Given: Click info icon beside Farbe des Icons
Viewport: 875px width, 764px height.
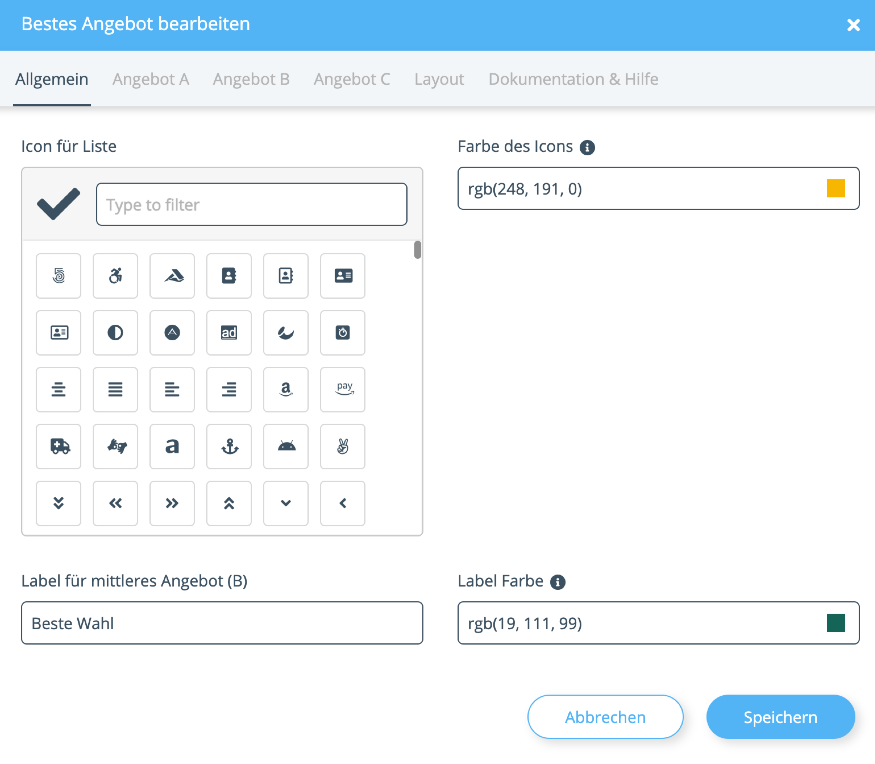Looking at the screenshot, I should point(587,148).
